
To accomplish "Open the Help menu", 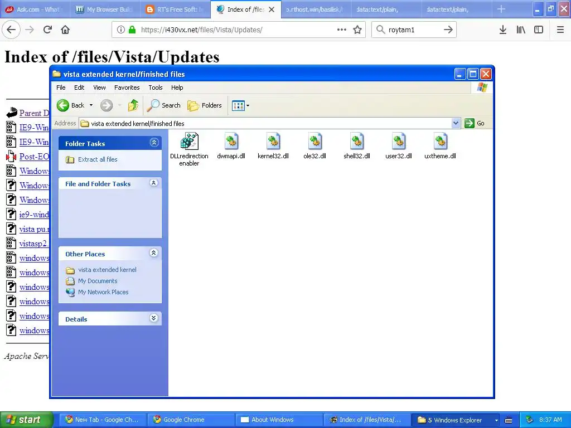I will pyautogui.click(x=177, y=87).
